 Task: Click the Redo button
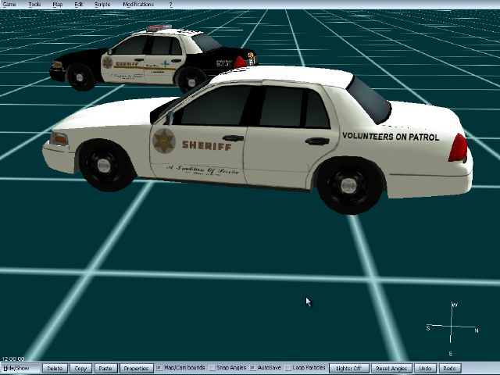[450, 368]
